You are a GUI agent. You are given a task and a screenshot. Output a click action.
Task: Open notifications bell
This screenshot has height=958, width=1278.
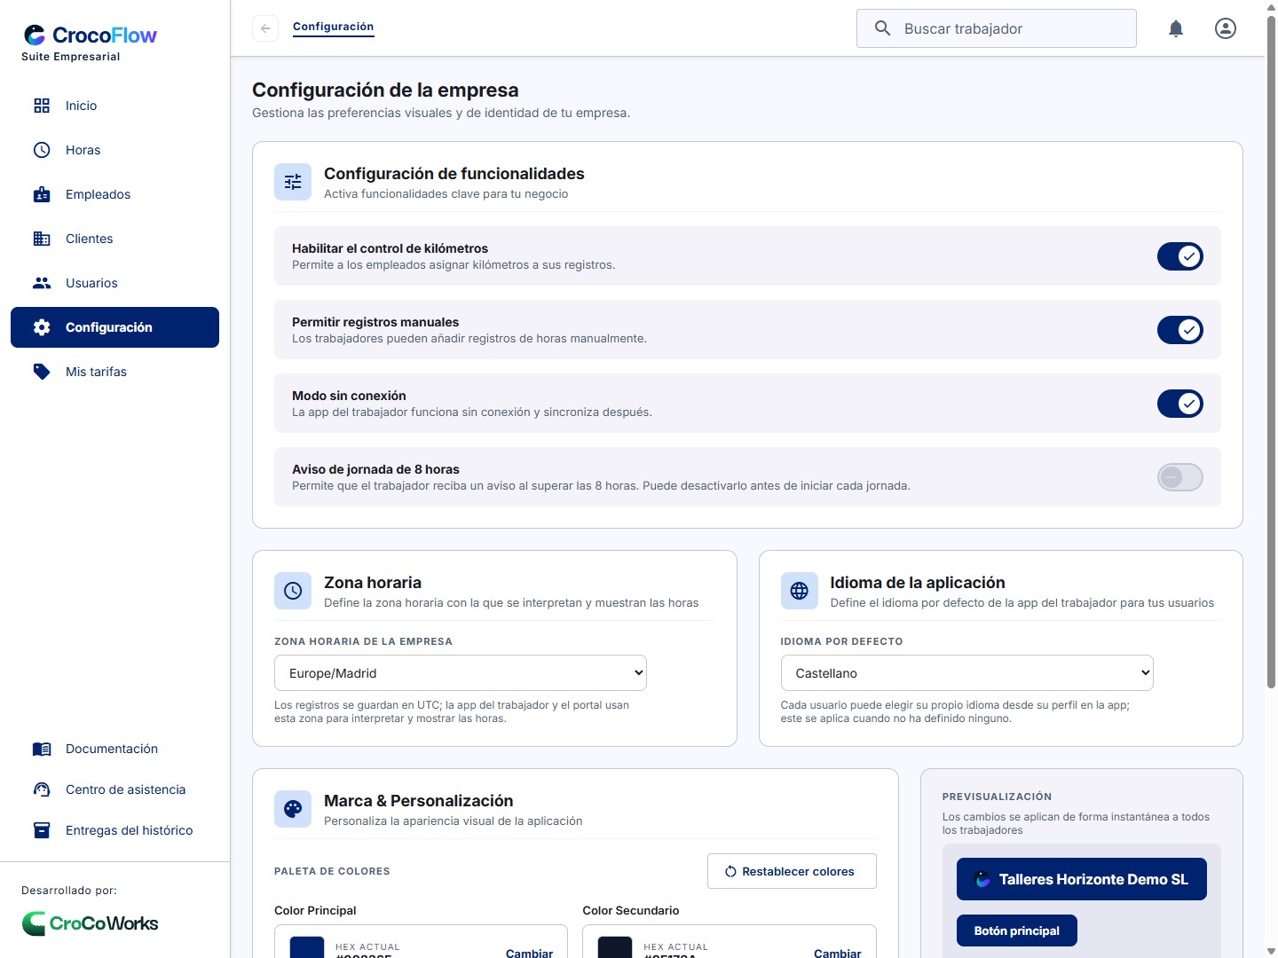pos(1176,28)
